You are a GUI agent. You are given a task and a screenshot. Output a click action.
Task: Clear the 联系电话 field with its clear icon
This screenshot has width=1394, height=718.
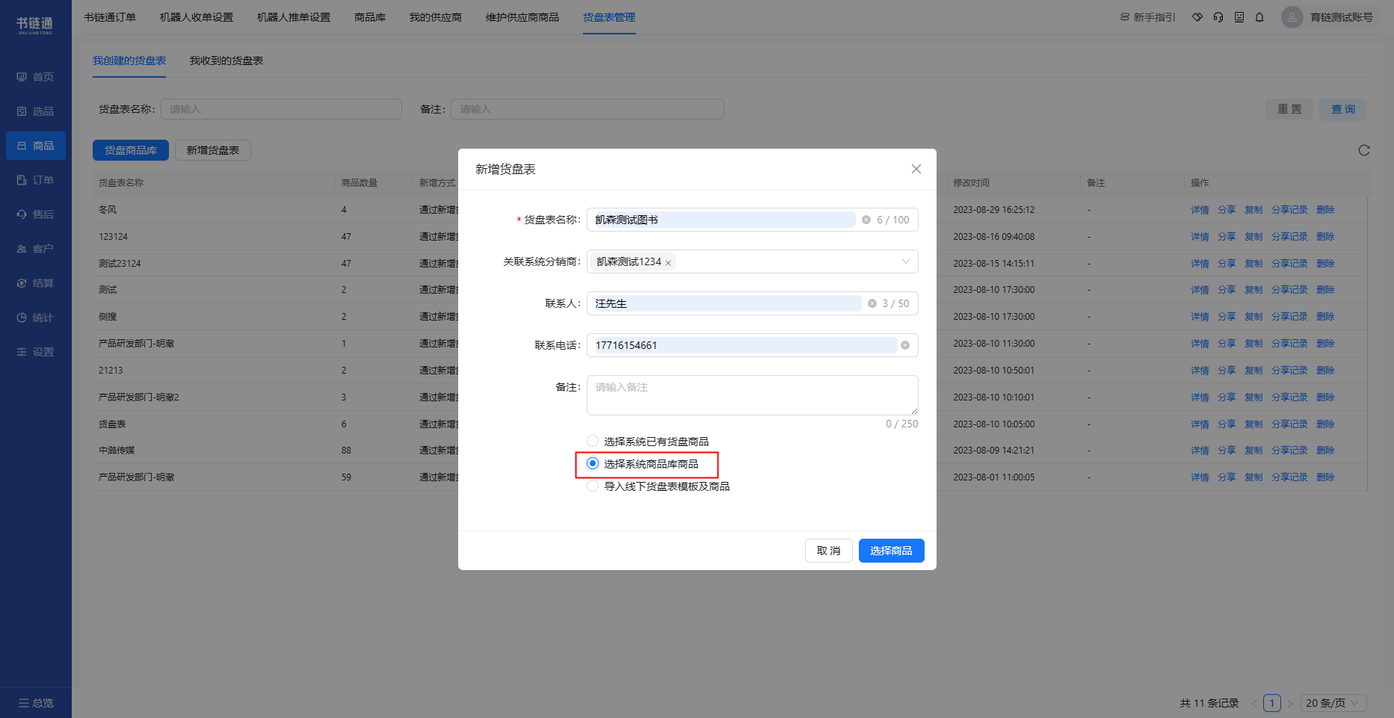pos(905,345)
